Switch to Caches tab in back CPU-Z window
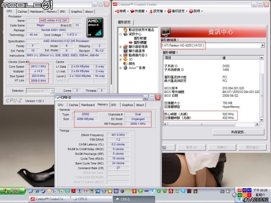This screenshot has height=203, width=271. point(22,11)
